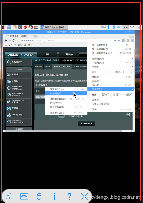This screenshot has width=143, height=203.
Task: Reload the router page in Chromium
Action: coord(14,41)
